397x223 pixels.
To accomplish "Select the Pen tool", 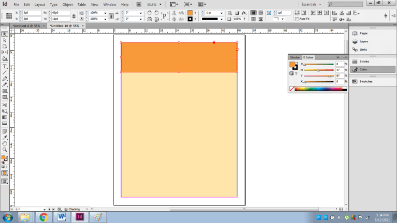I will point(5,79).
